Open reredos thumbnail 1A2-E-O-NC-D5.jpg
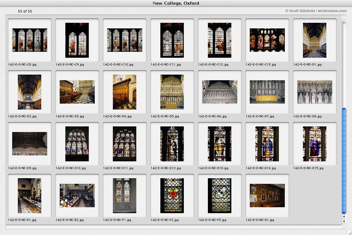Viewport: 352px width, 235px height. (172, 92)
